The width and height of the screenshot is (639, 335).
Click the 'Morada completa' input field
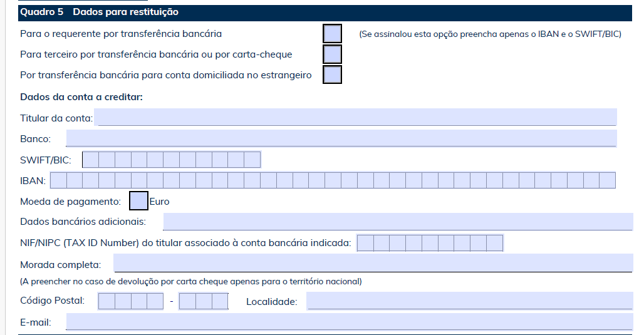click(373, 263)
